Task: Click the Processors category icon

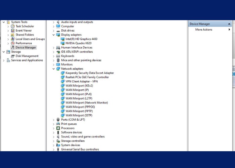Action: 58,128
